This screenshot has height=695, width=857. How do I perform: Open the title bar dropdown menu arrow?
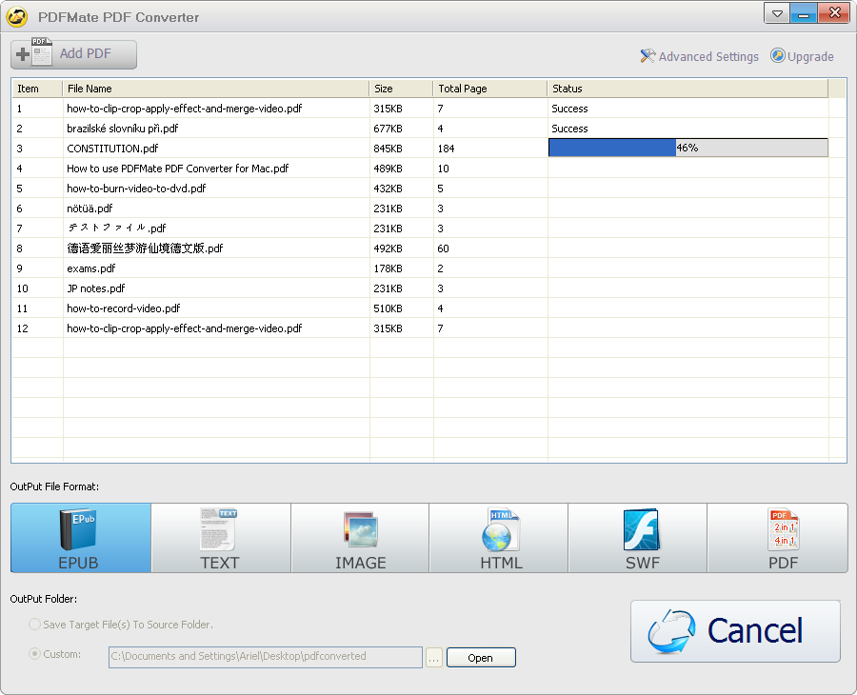click(777, 13)
